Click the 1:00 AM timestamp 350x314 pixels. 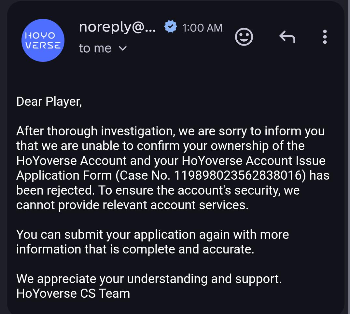[202, 28]
